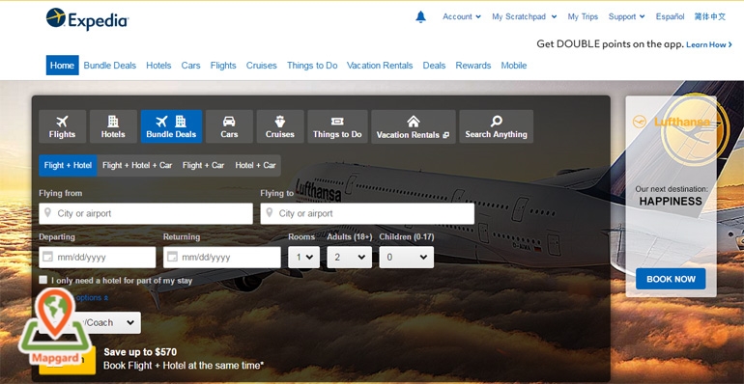Click the Expedia logo
The height and width of the screenshot is (384, 744).
point(87,19)
